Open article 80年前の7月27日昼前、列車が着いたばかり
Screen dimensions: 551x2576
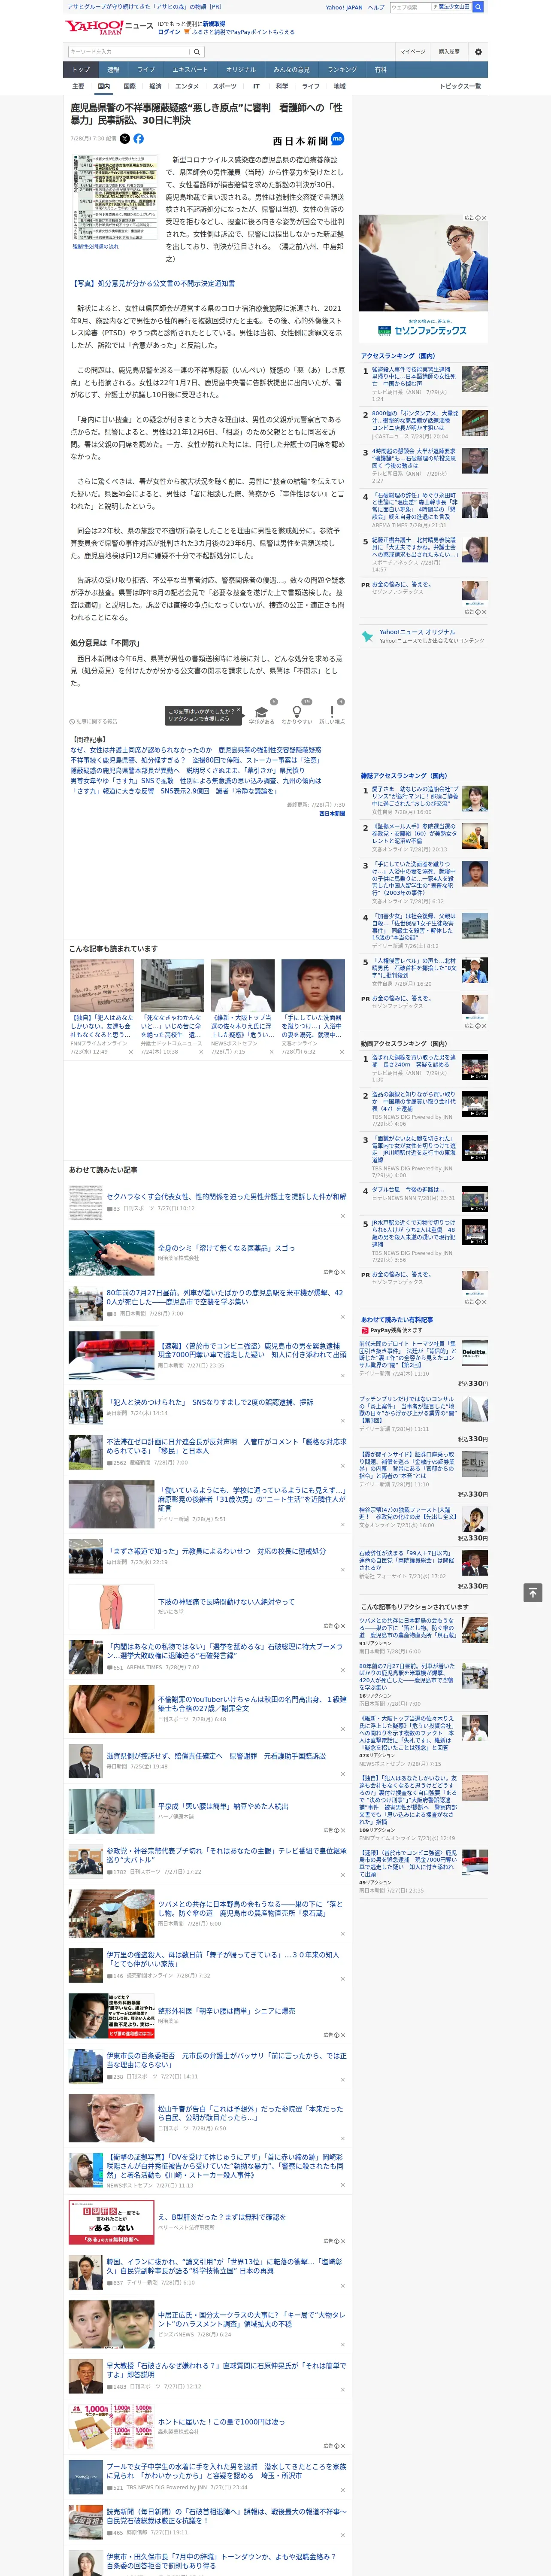click(x=225, y=1298)
